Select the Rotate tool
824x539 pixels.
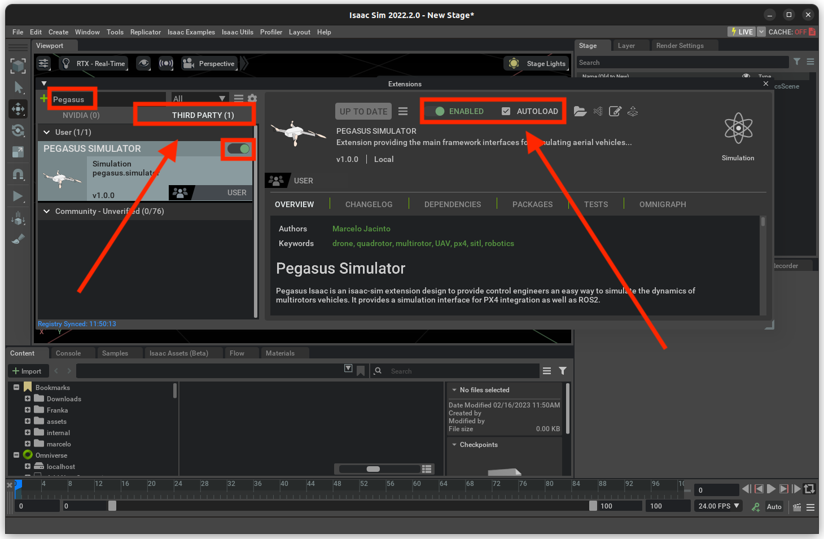[x=18, y=130]
